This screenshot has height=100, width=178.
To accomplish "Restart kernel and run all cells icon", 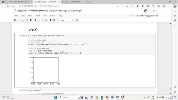I will pyautogui.click(x=58, y=20).
